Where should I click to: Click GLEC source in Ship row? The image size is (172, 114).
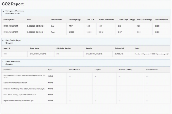pyautogui.click(x=157, y=26)
